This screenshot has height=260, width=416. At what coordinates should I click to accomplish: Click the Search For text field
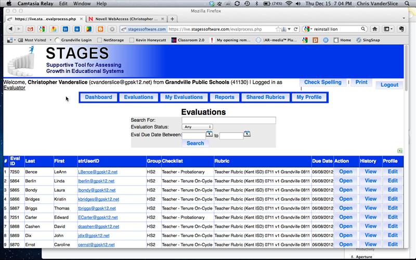tap(229, 120)
